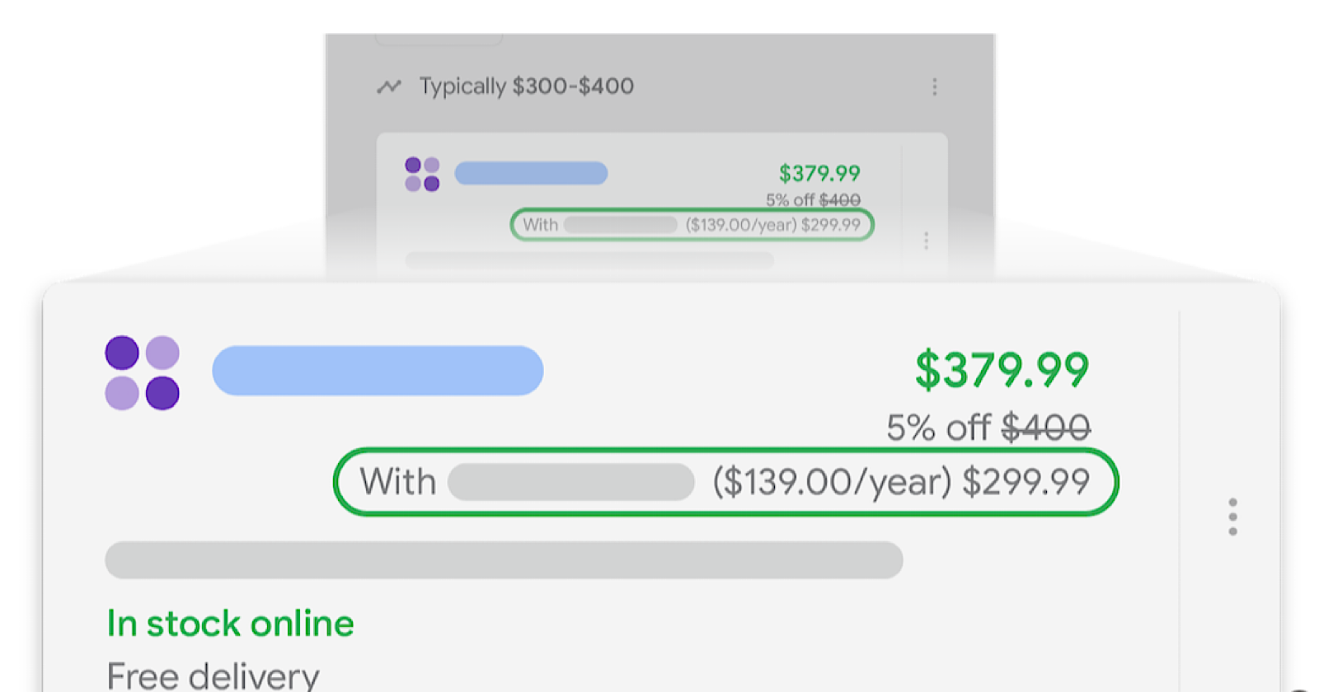This screenshot has height=692, width=1319.
Task: Click the gray bar in the small dimmed card
Action: pos(589,260)
